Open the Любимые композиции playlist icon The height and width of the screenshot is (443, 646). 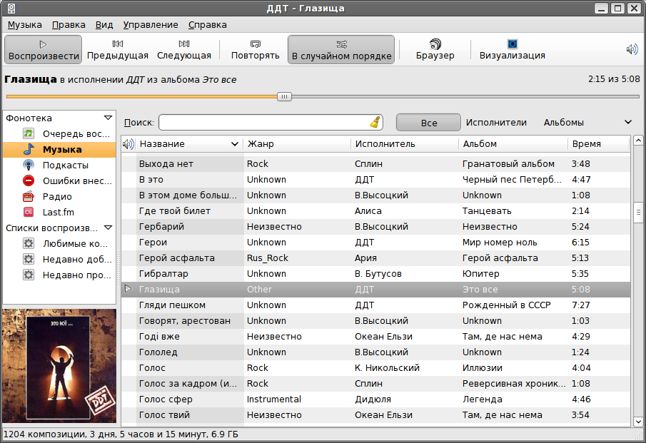pos(29,243)
